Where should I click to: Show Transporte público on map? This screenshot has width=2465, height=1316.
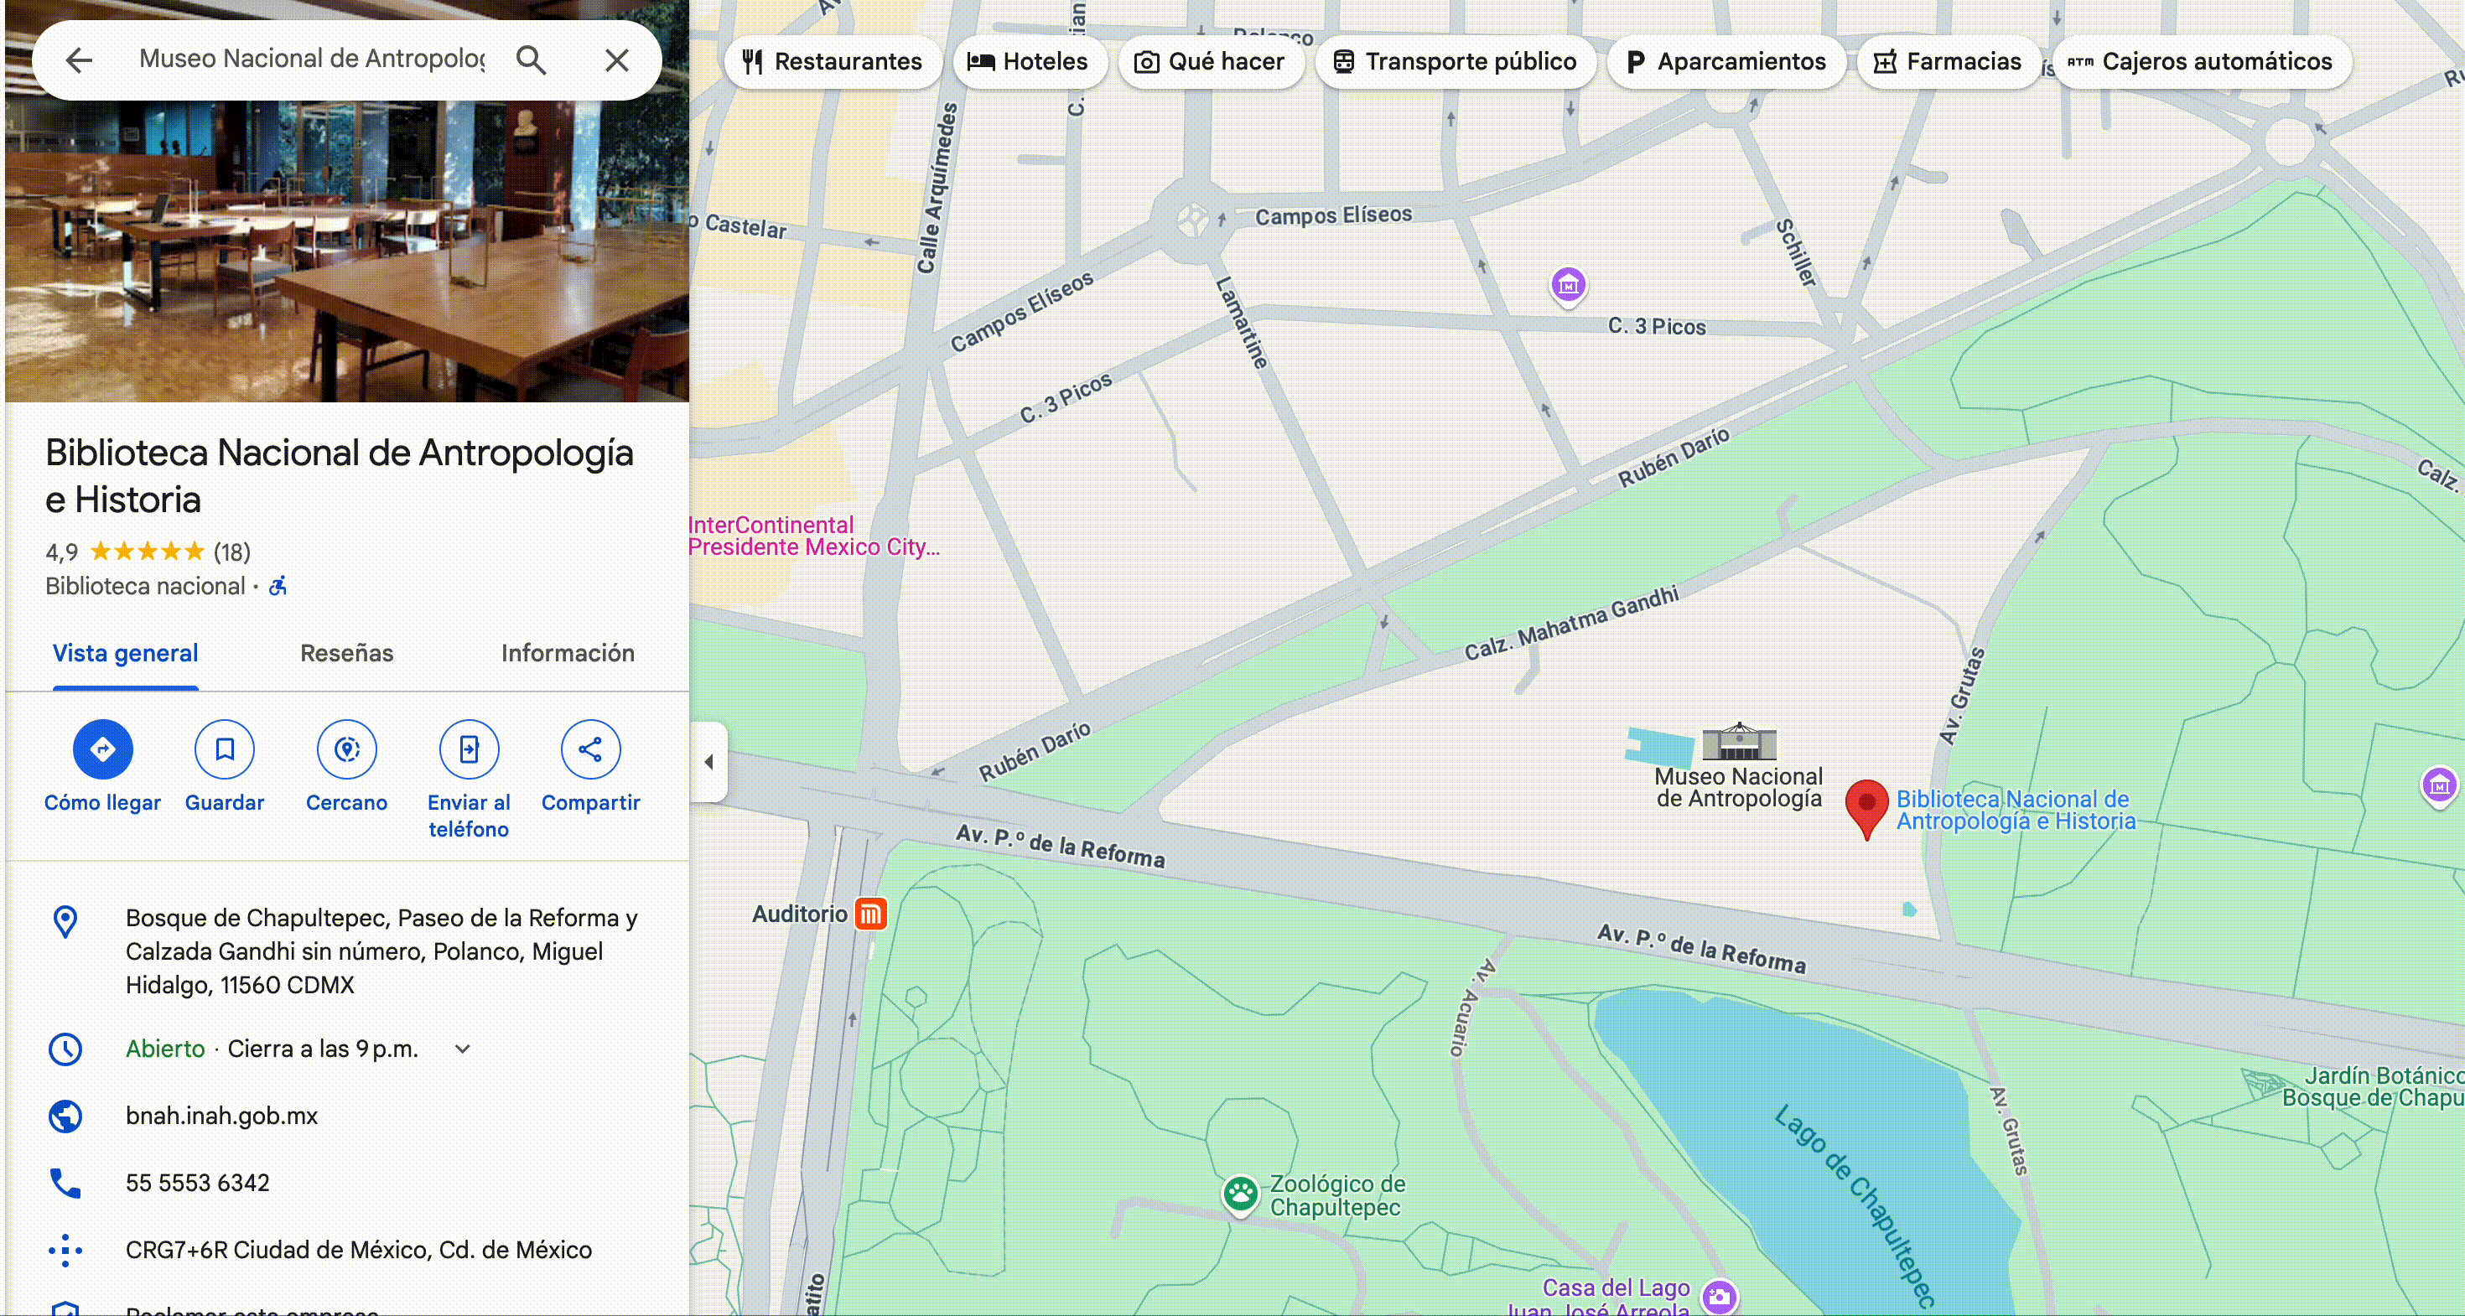click(x=1455, y=61)
